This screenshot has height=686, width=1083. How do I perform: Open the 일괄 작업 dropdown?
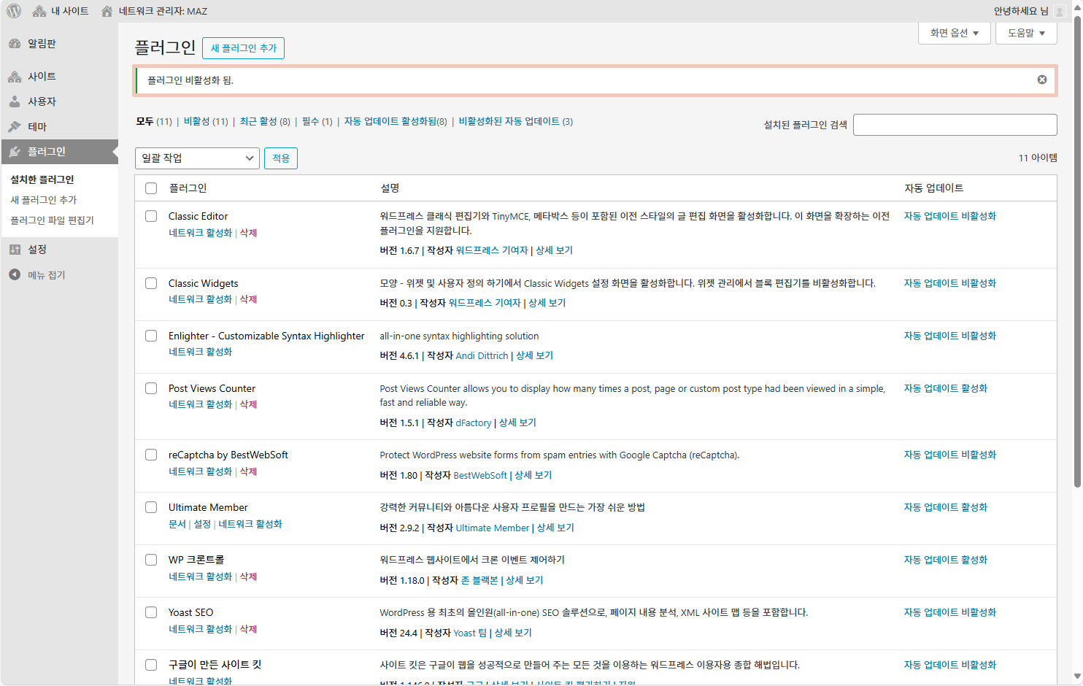click(197, 158)
